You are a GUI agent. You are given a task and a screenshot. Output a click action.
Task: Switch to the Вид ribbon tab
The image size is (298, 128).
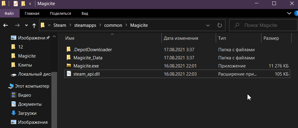(x=85, y=14)
